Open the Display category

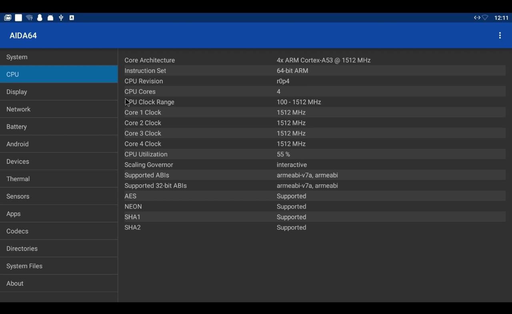pos(59,92)
